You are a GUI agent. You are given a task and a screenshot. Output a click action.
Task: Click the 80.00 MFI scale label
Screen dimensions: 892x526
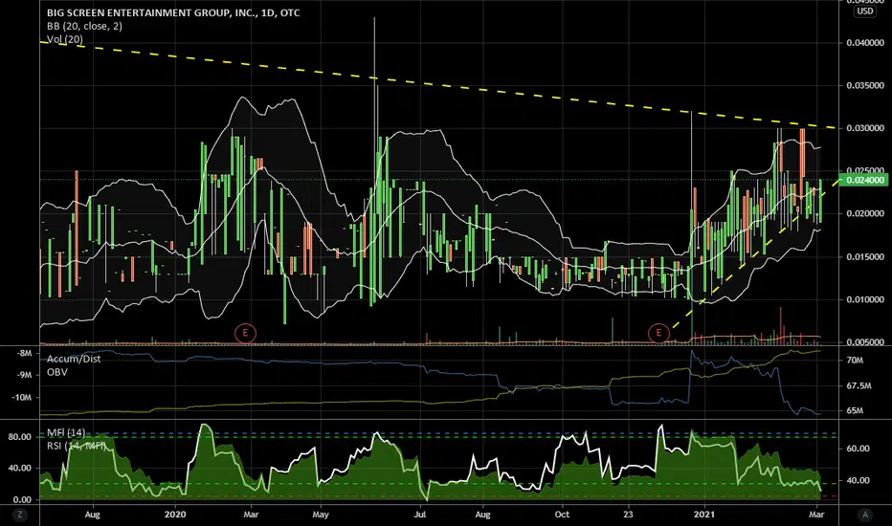pyautogui.click(x=20, y=437)
